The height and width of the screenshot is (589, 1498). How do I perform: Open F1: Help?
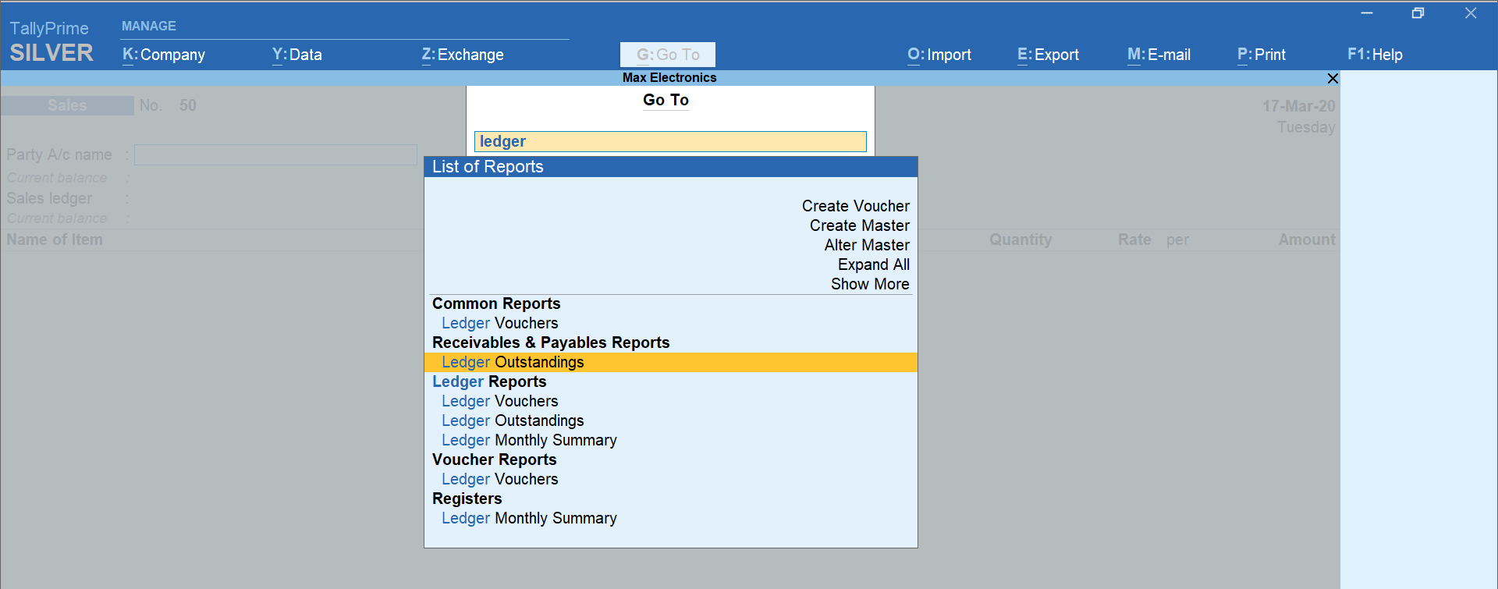1375,55
